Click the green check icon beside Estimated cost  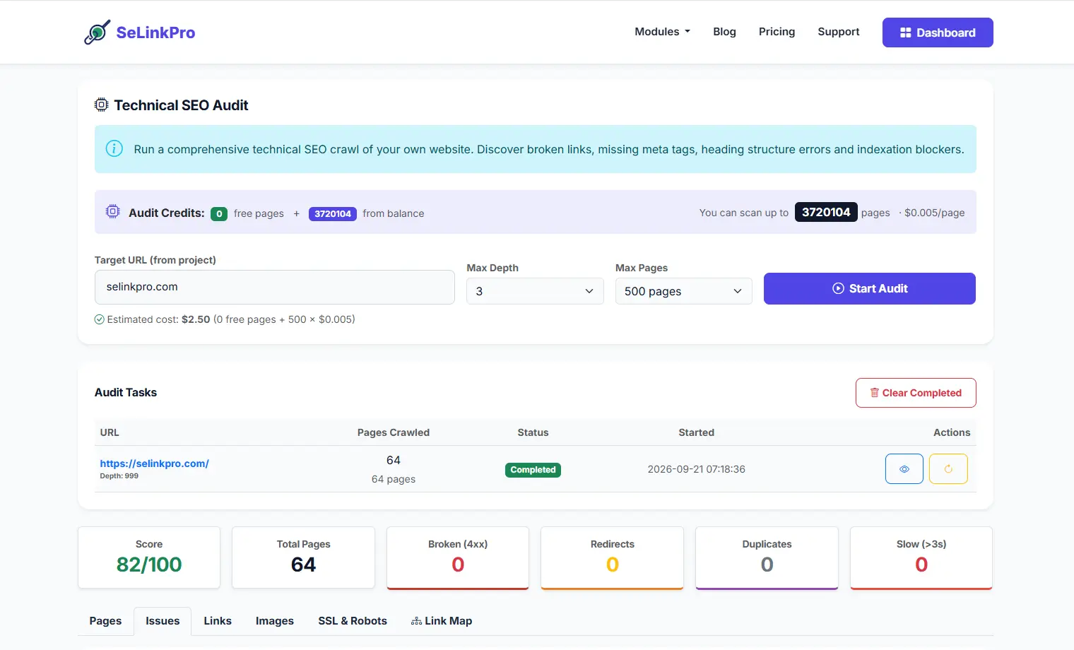[100, 319]
